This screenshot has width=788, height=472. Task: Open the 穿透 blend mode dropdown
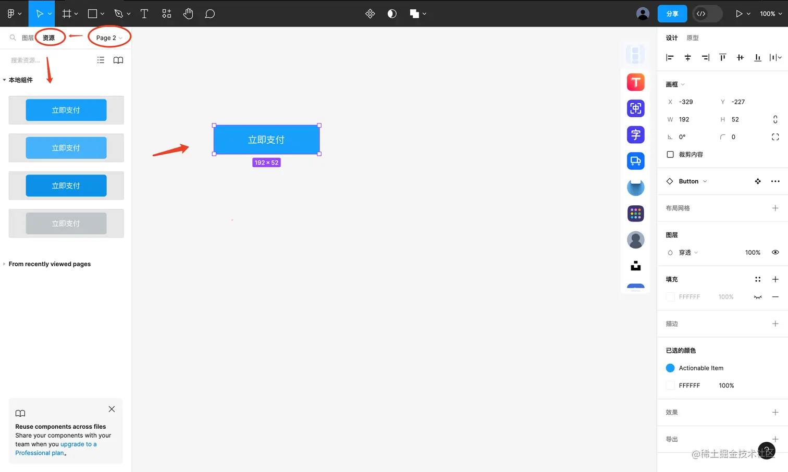click(688, 252)
